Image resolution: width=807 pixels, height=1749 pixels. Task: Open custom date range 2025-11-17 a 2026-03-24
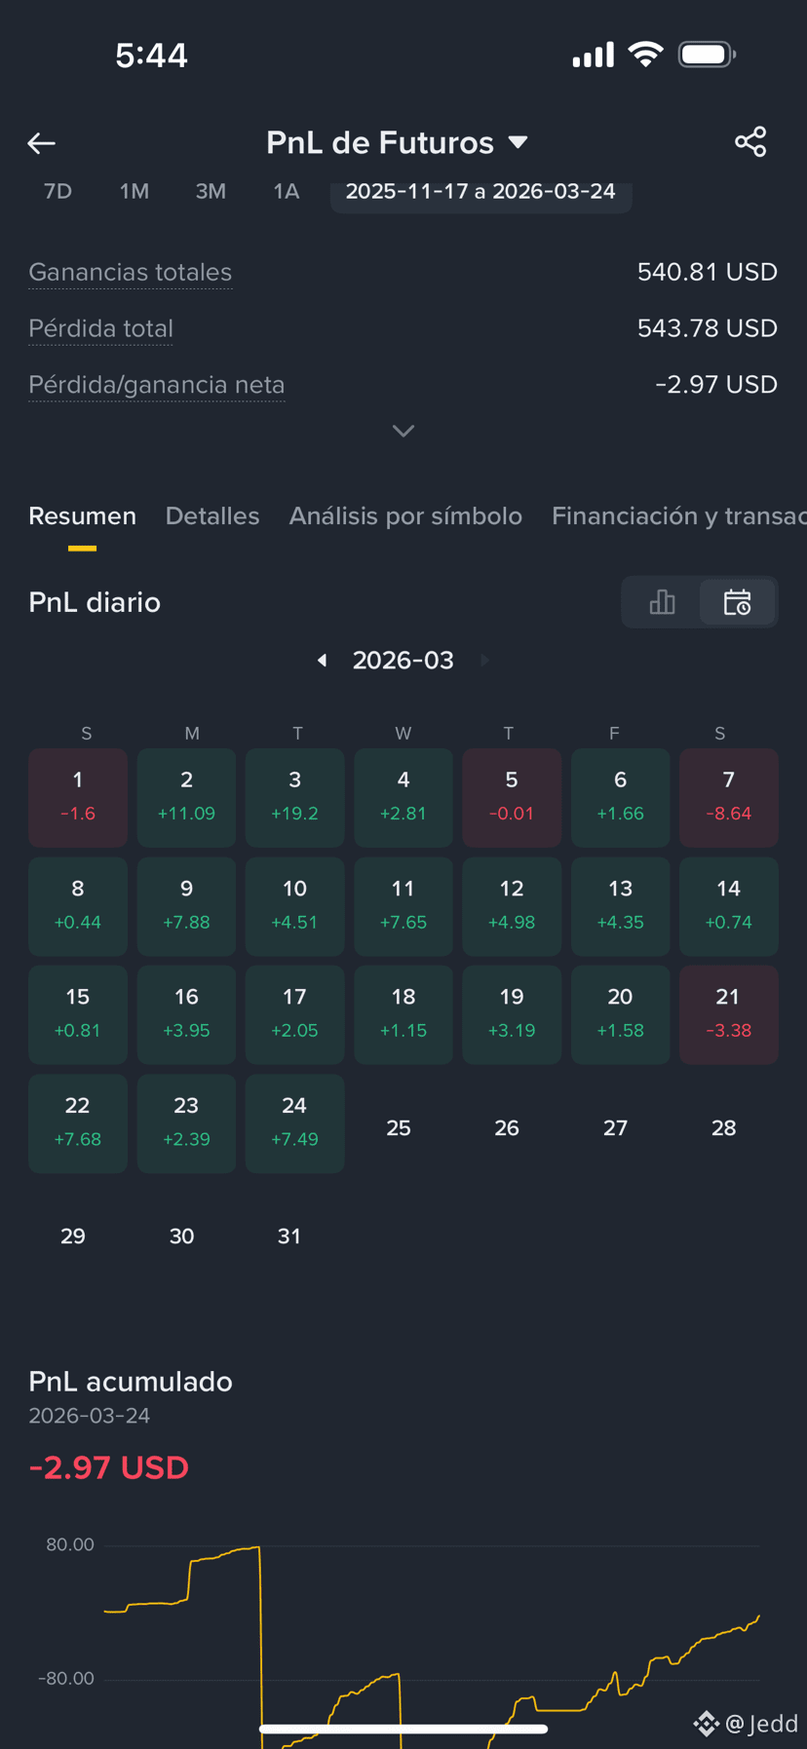480,192
